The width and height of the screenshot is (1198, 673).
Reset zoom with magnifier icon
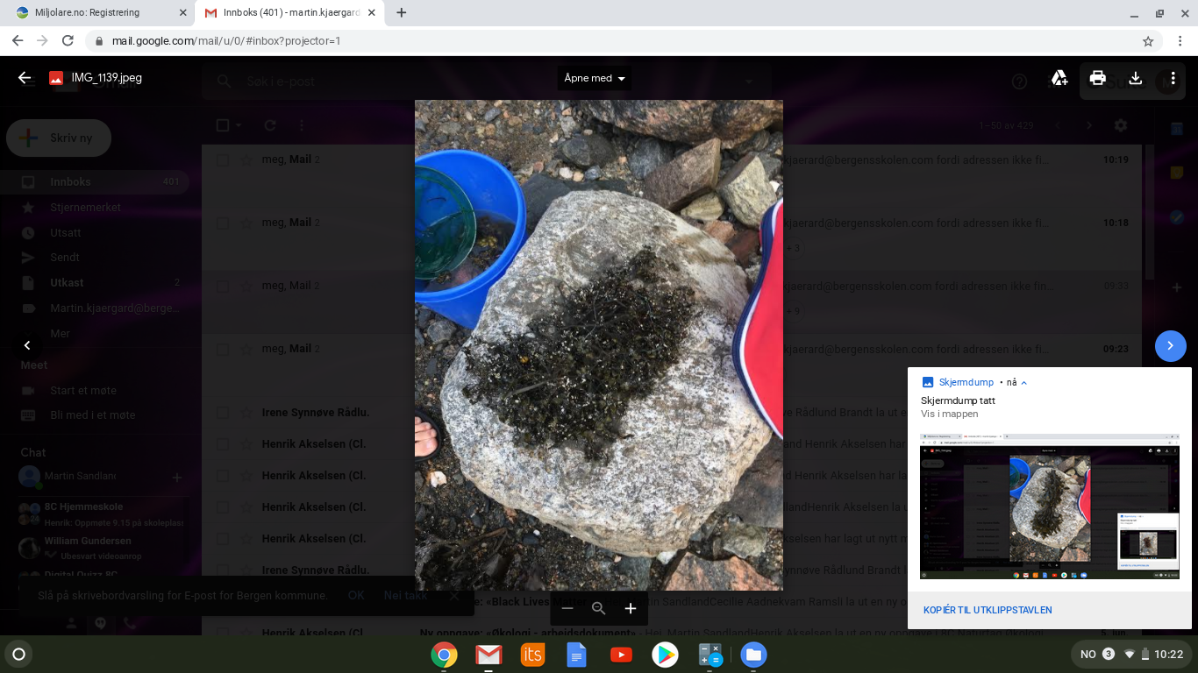pos(599,608)
